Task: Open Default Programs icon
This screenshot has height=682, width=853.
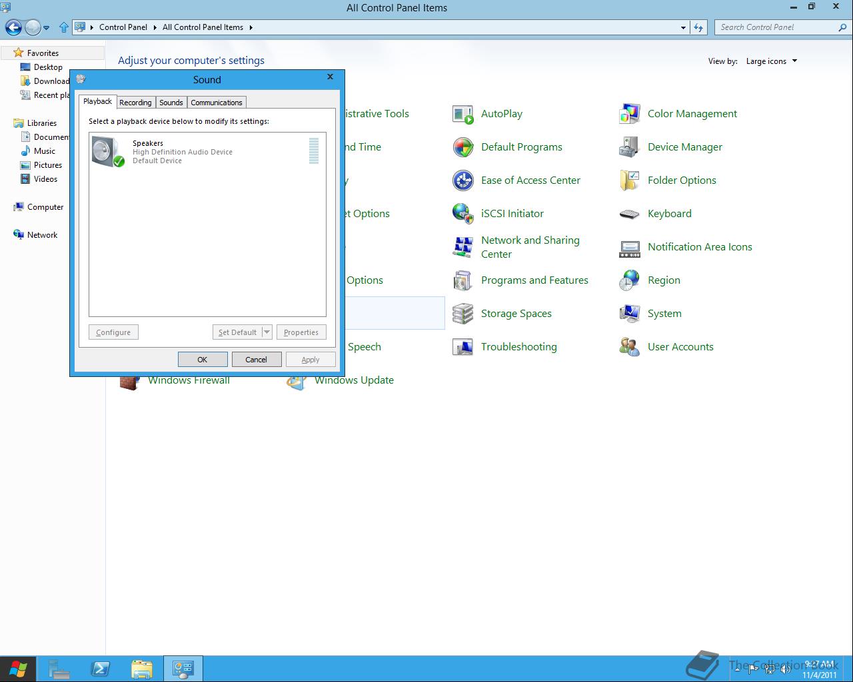Action: tap(462, 147)
